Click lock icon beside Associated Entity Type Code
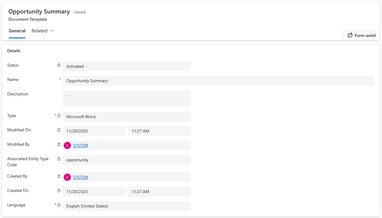 (59, 159)
